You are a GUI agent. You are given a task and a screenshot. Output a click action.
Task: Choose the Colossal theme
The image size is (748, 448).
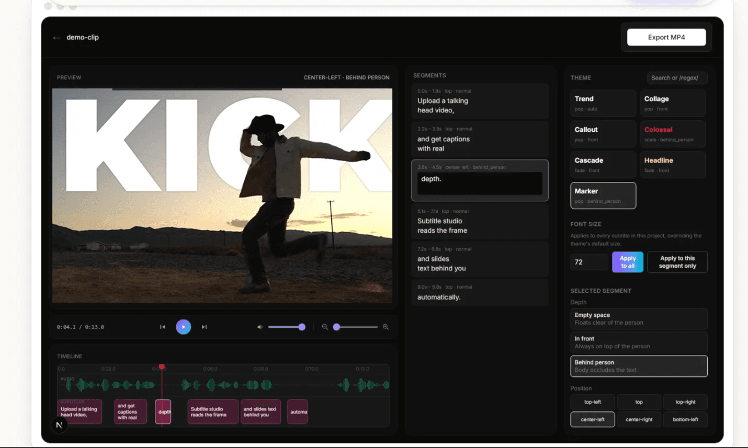[673, 134]
